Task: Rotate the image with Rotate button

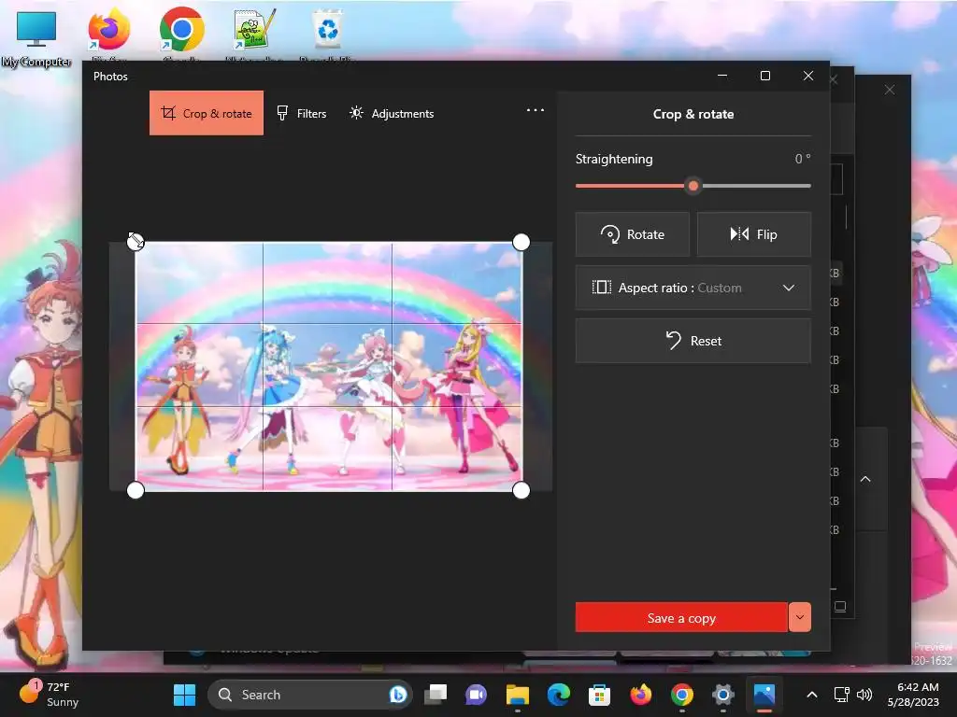Action: click(633, 234)
